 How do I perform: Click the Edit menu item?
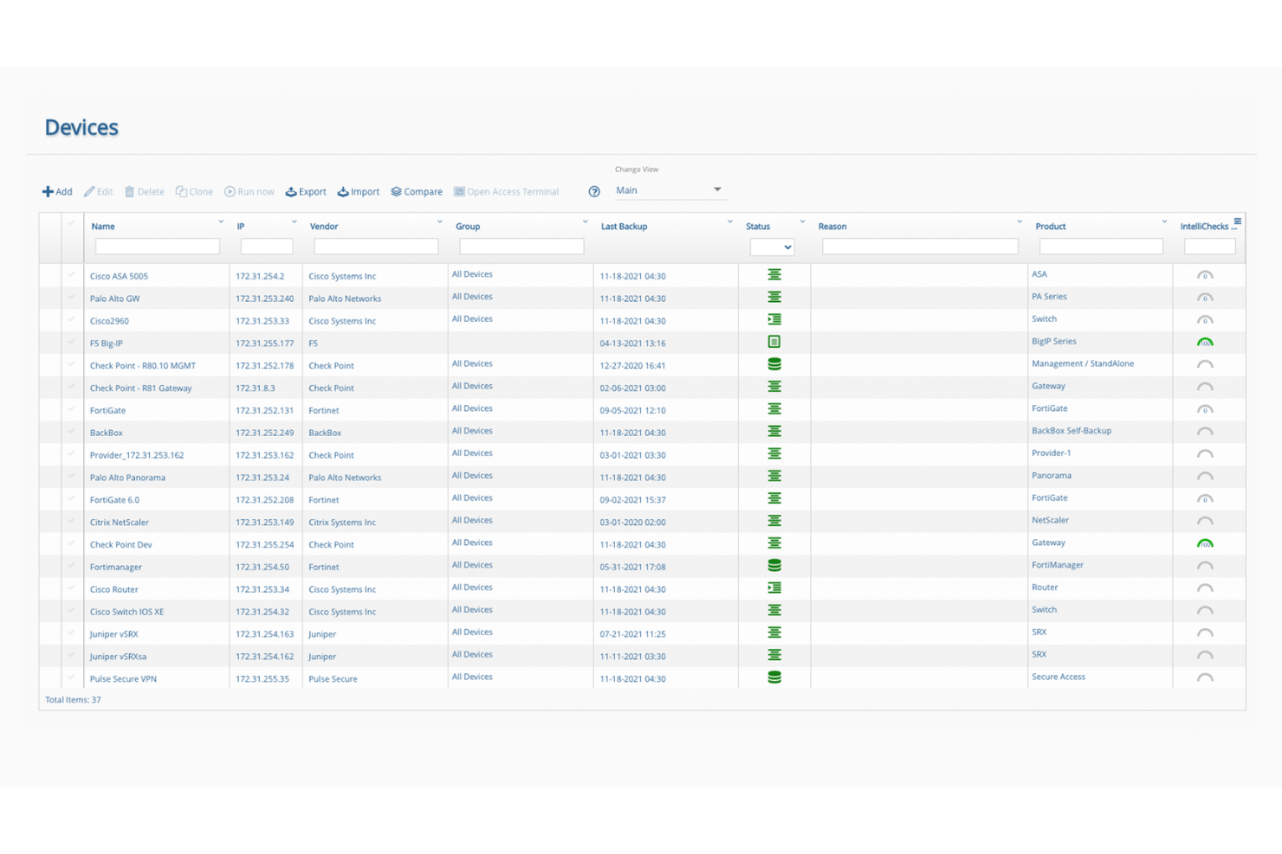click(x=98, y=191)
